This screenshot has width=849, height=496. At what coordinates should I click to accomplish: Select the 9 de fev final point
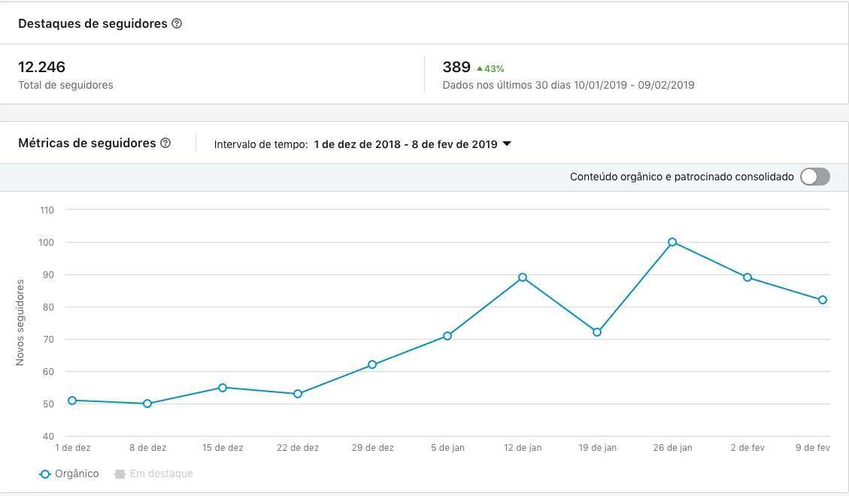(823, 300)
